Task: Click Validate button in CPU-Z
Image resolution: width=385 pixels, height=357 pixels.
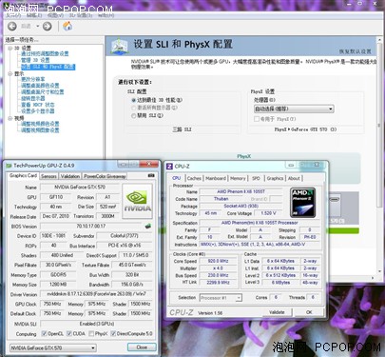Action: [x=277, y=312]
